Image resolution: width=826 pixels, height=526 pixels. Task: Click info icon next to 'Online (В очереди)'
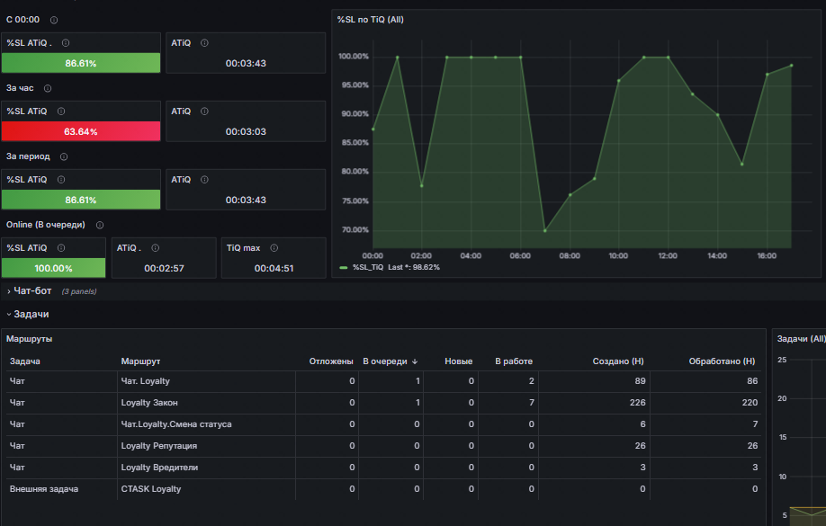100,225
